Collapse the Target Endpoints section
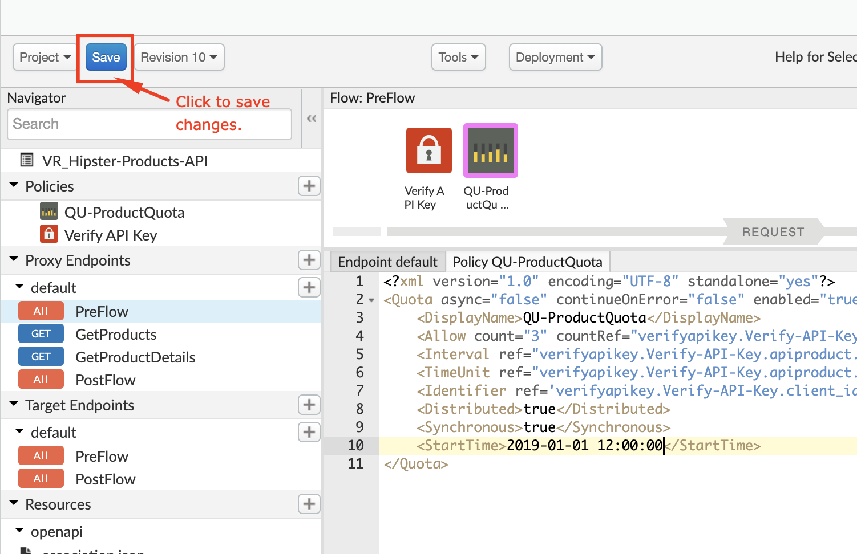The width and height of the screenshot is (857, 554). click(14, 404)
